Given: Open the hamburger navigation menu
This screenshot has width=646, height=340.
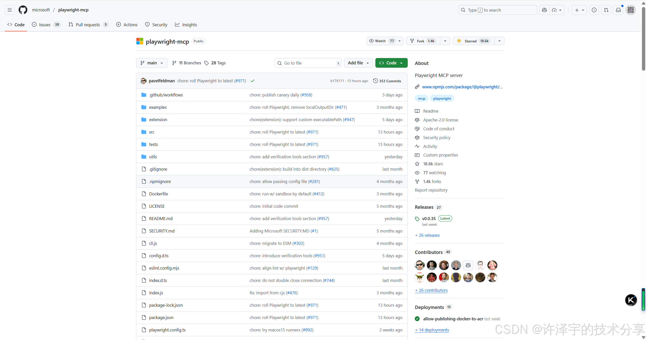Looking at the screenshot, I should [10, 10].
